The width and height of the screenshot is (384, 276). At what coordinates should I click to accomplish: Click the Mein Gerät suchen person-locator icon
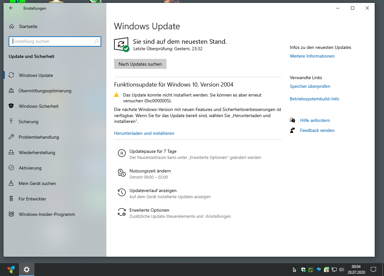[x=11, y=183]
